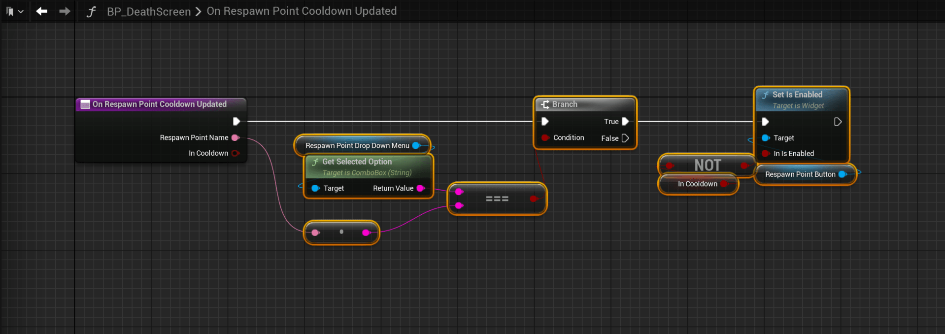Image resolution: width=945 pixels, height=334 pixels.
Task: Click the Set Is Enabled exec output pin
Action: [838, 122]
